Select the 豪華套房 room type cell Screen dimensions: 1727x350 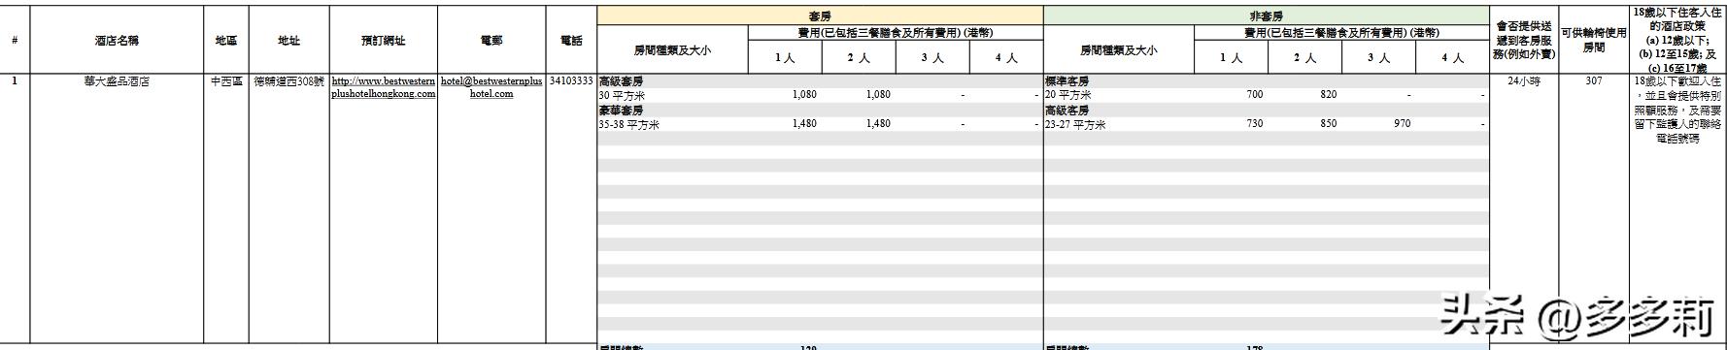coord(621,111)
